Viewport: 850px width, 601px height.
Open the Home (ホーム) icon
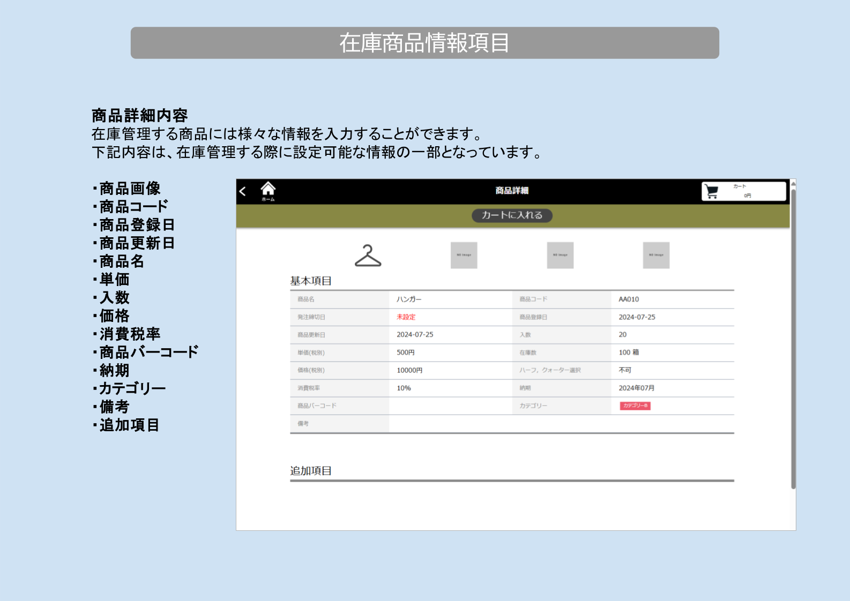pos(268,191)
